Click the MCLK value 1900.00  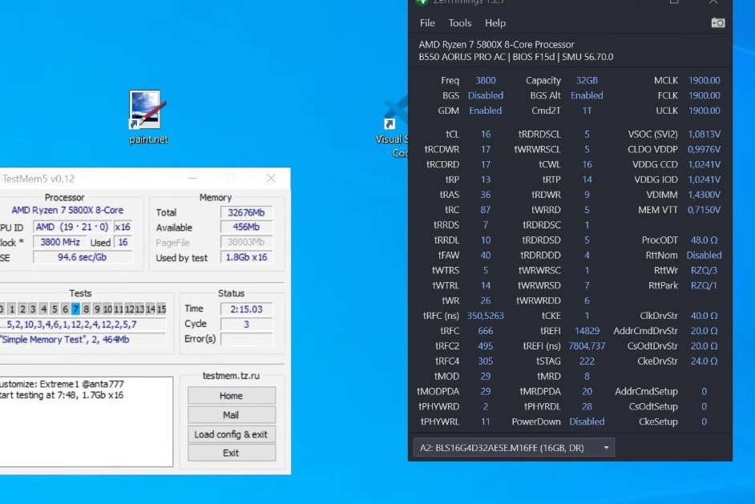click(704, 80)
